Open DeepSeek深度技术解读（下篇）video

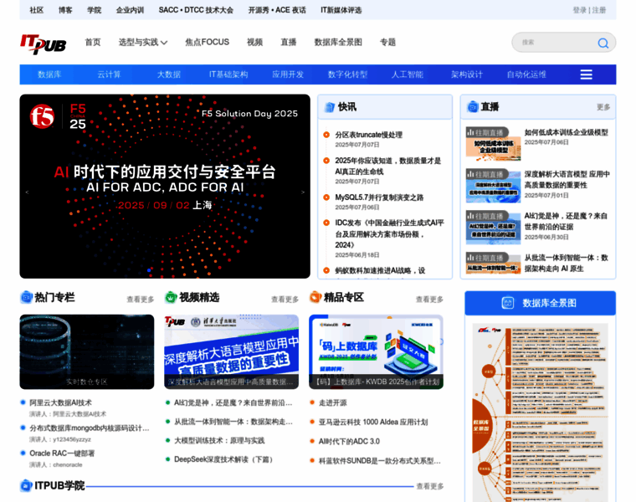tap(225, 459)
